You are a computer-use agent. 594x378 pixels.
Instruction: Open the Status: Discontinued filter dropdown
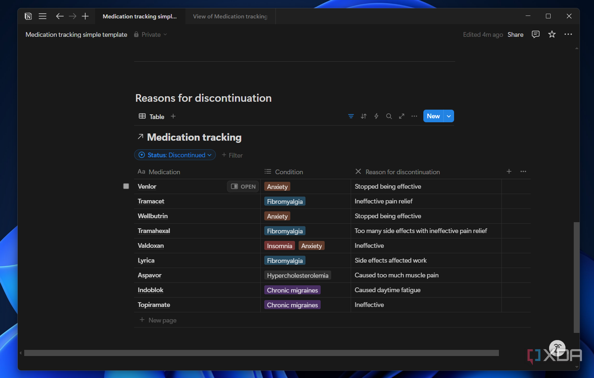(x=175, y=155)
